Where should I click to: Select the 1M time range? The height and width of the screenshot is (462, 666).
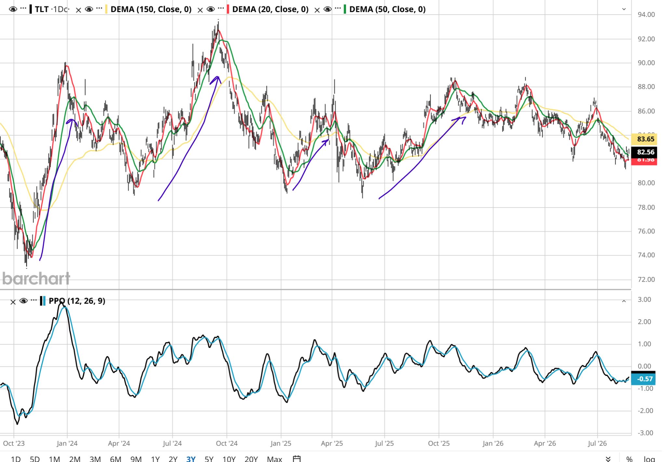tap(54, 459)
